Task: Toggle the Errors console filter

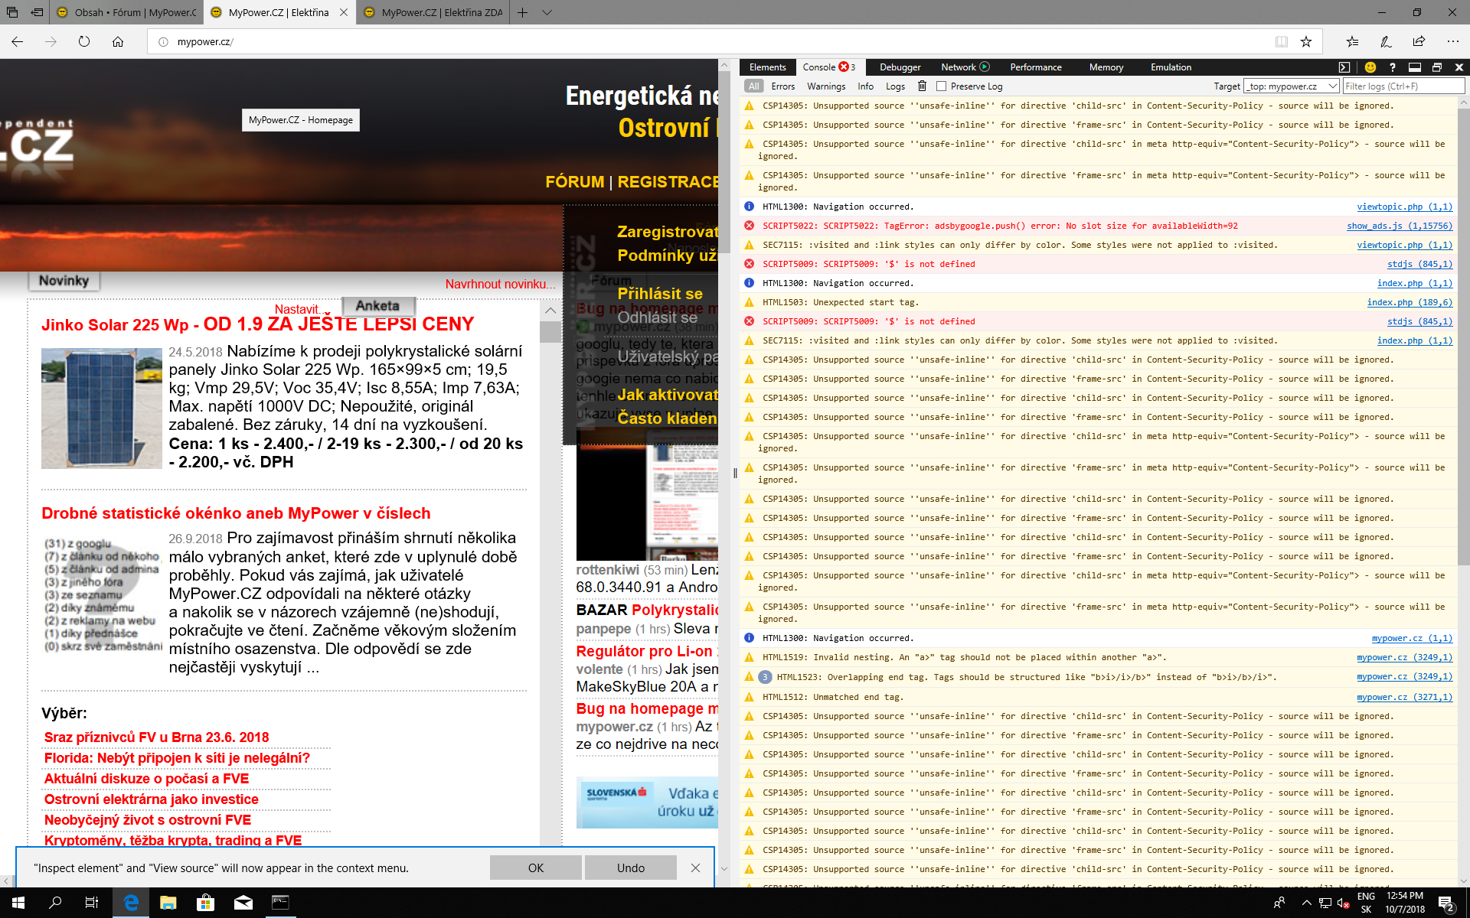Action: click(x=782, y=86)
